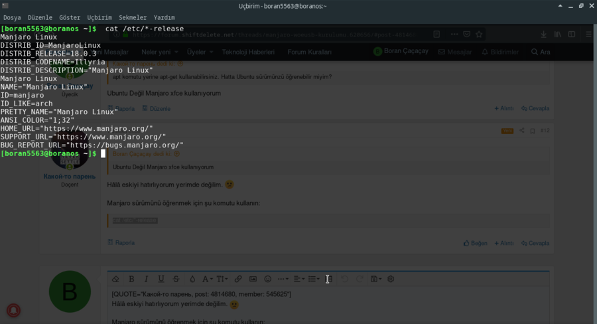Open the Göster menu in the terminal
This screenshot has width=597, height=324.
pyautogui.click(x=70, y=17)
